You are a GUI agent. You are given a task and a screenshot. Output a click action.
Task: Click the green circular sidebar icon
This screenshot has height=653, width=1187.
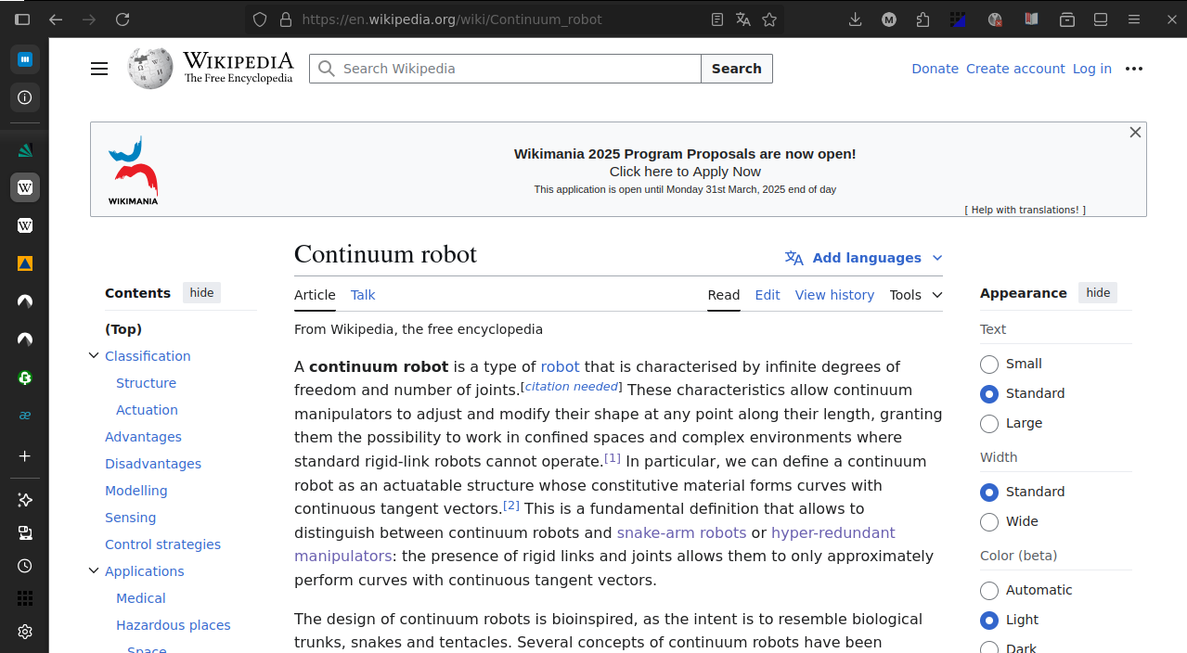coord(25,378)
